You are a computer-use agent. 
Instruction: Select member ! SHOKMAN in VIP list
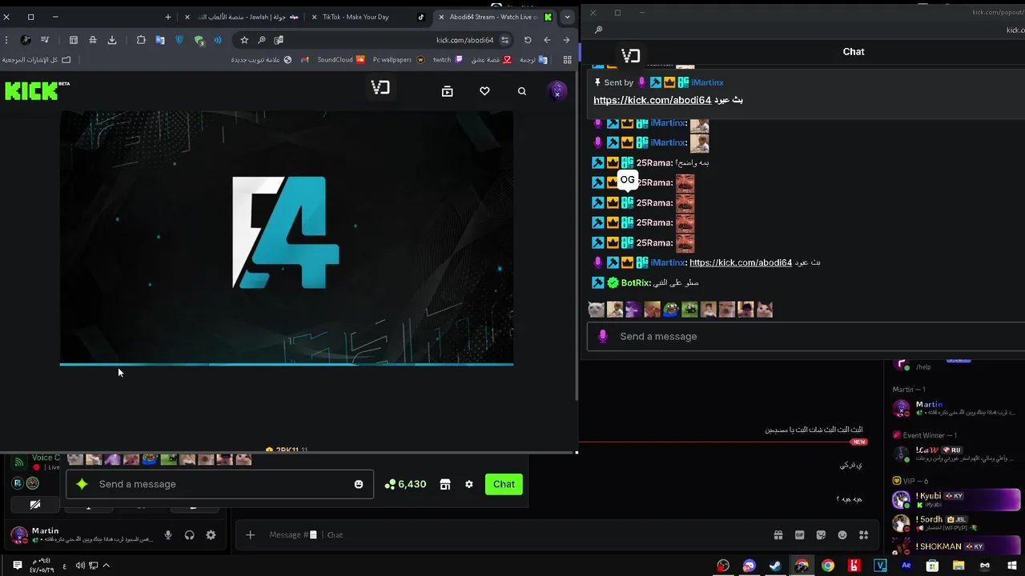click(956, 546)
